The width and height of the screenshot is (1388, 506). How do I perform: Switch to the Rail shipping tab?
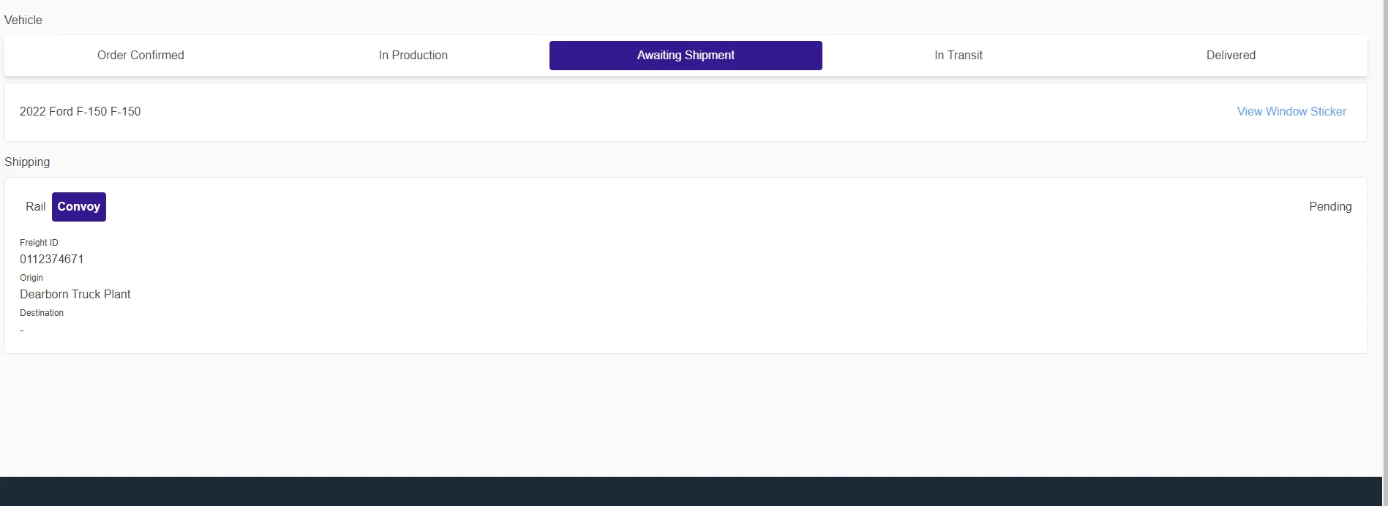pos(35,207)
